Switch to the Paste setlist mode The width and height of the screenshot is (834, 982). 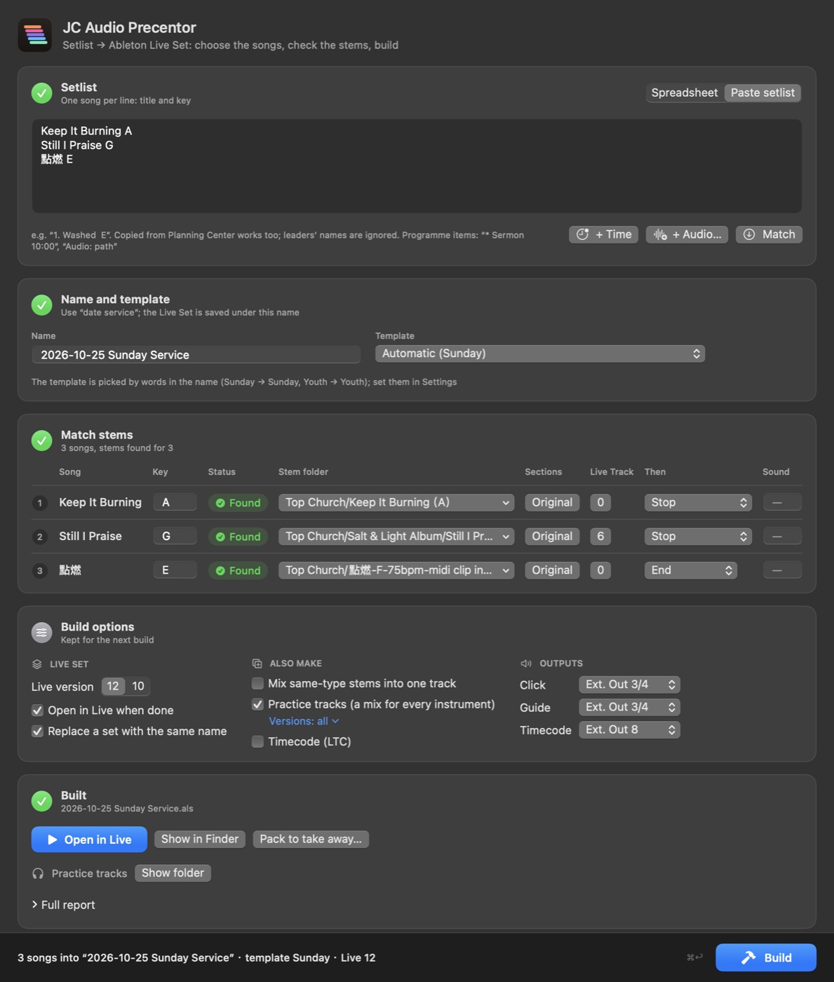pyautogui.click(x=762, y=93)
